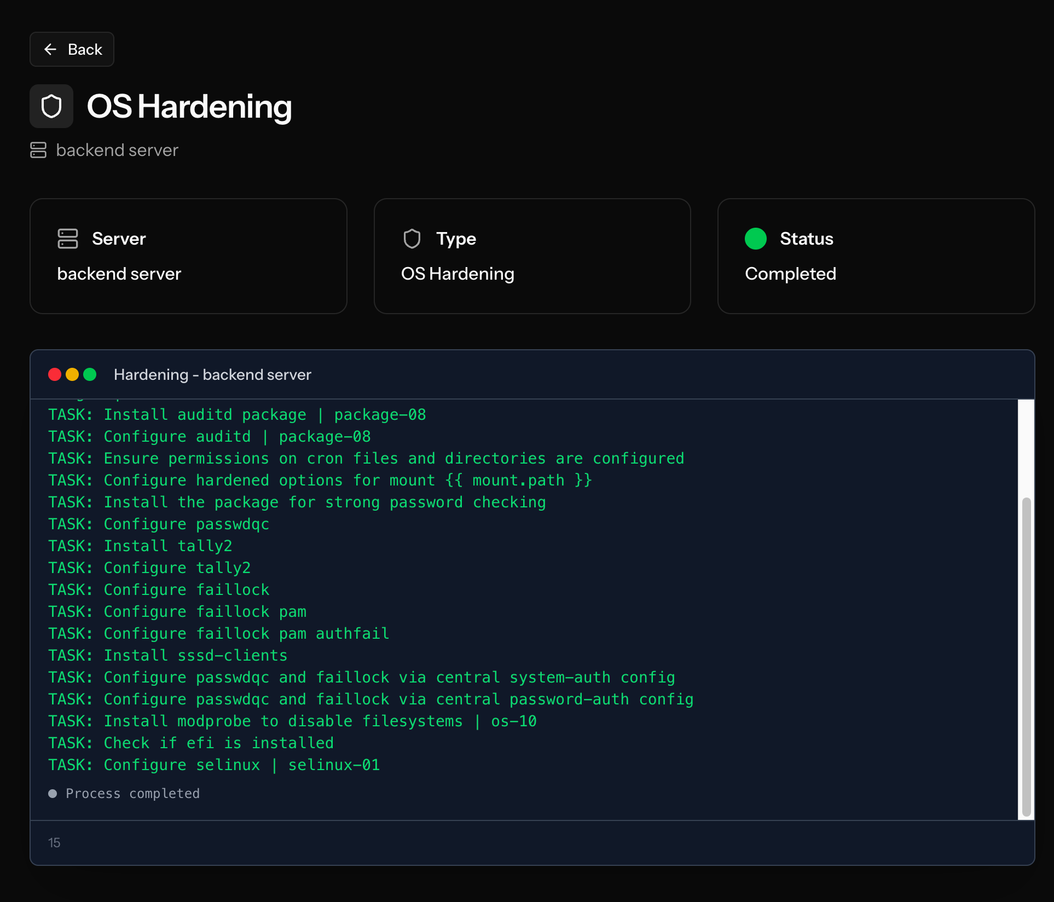Click log line Install sssd-clients

(168, 656)
